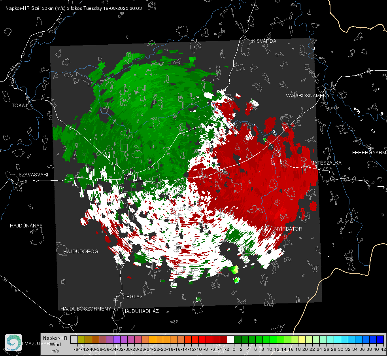The image size is (387, 356).
Task: Click the TOKAJ town label
Action: pos(19,106)
